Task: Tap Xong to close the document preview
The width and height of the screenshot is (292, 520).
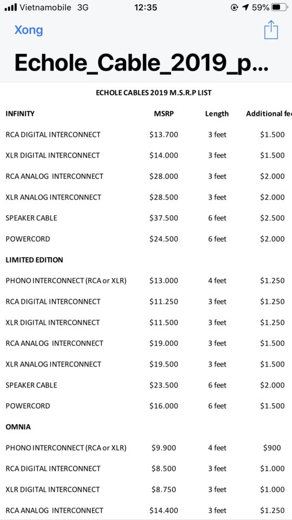Action: click(x=29, y=30)
